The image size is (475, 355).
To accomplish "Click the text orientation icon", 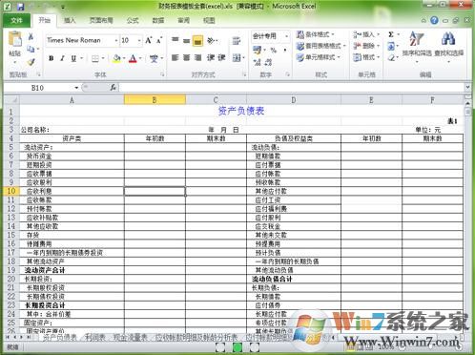I will pyautogui.click(x=211, y=40).
